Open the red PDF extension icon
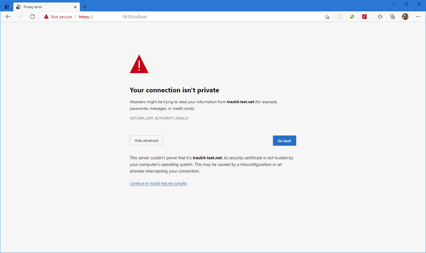426x253 pixels. pos(364,17)
